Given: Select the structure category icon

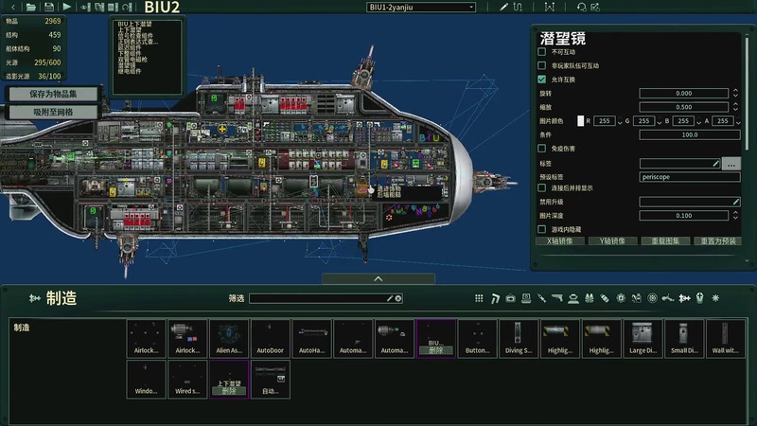Looking at the screenshot, I should pyautogui.click(x=495, y=298).
